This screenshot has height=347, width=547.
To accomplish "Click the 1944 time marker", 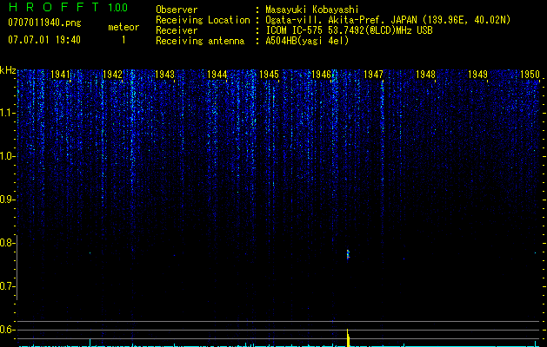I will [x=217, y=75].
